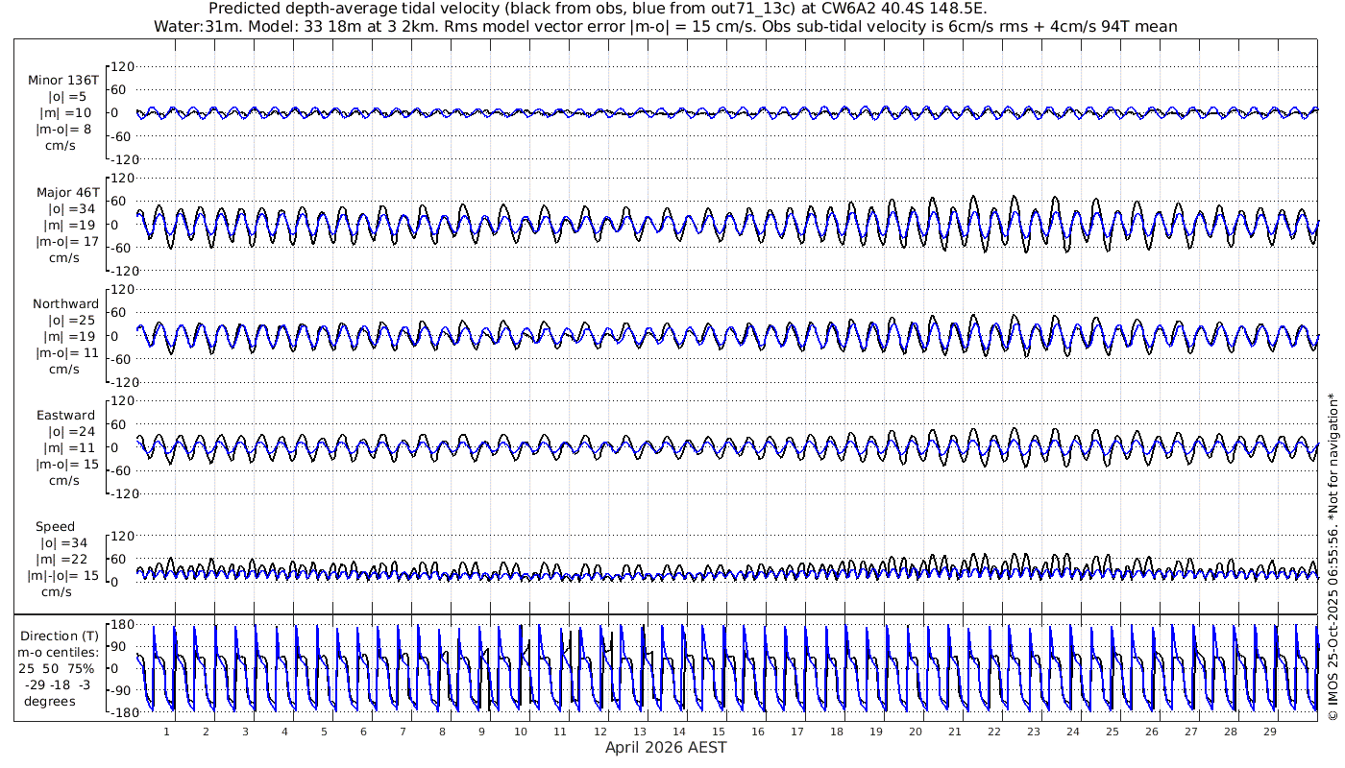The width and height of the screenshot is (1345, 768).
Task: Select the "|m|-|o|= 15" value
Action: click(x=63, y=576)
